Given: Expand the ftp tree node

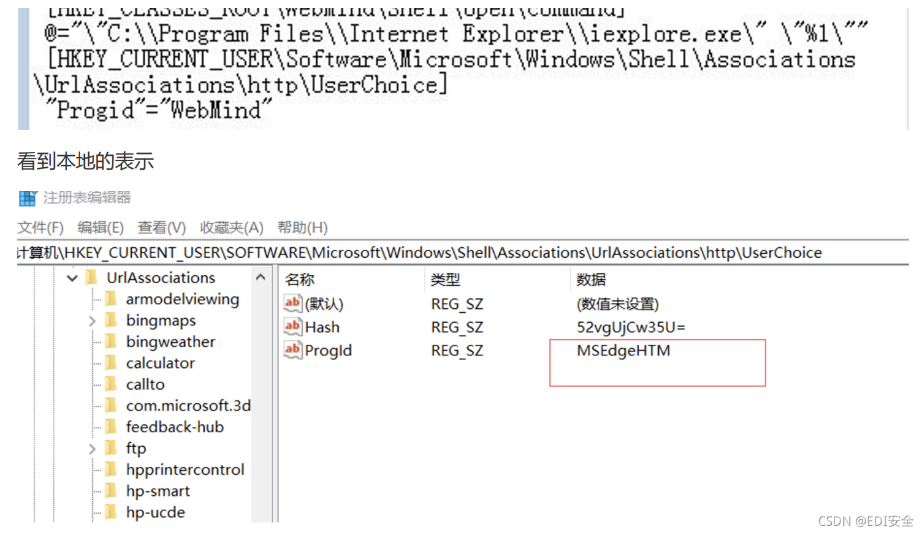Looking at the screenshot, I should point(92,449).
